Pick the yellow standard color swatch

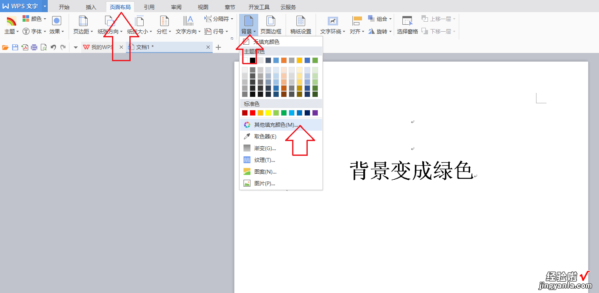(268, 113)
